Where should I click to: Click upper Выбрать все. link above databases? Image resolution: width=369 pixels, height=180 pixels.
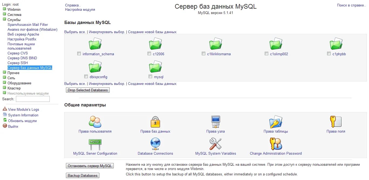[x=75, y=32]
